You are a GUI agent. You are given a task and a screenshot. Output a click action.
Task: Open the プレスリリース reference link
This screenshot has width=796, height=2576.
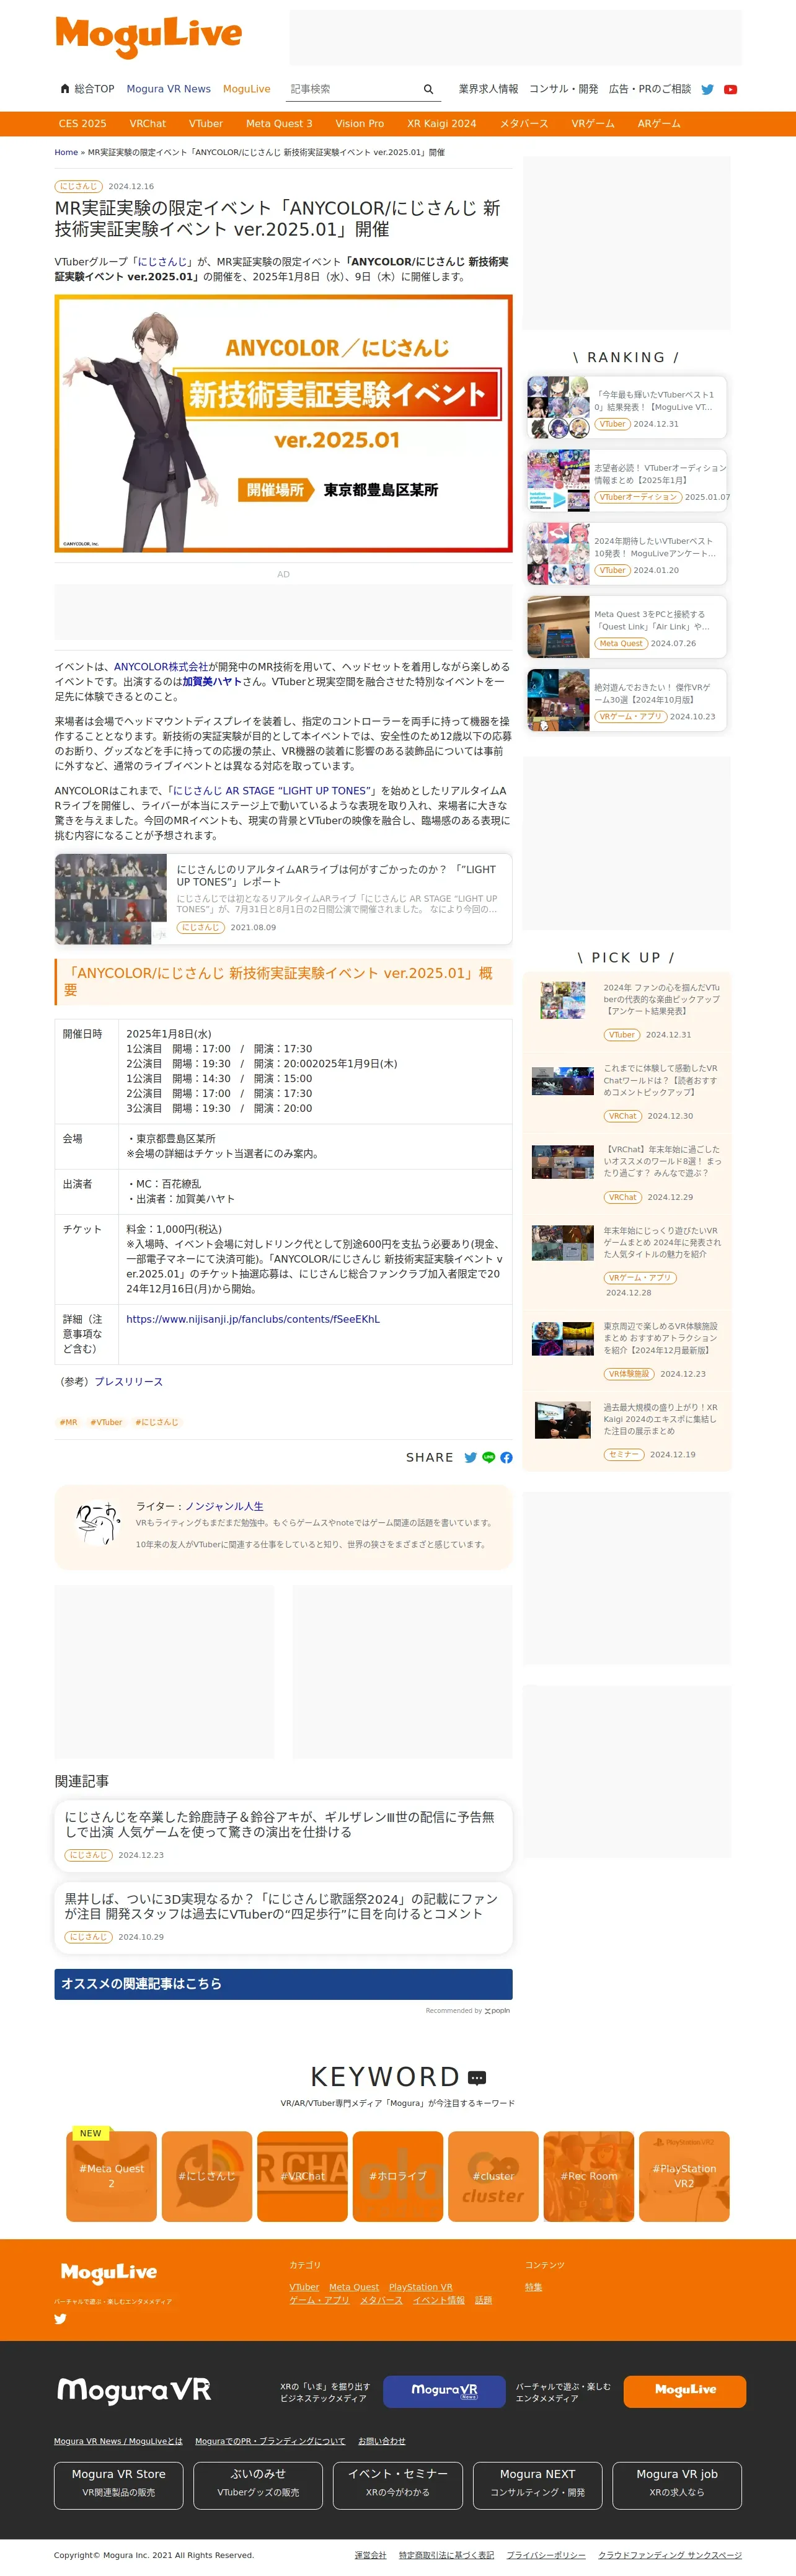tap(128, 1381)
